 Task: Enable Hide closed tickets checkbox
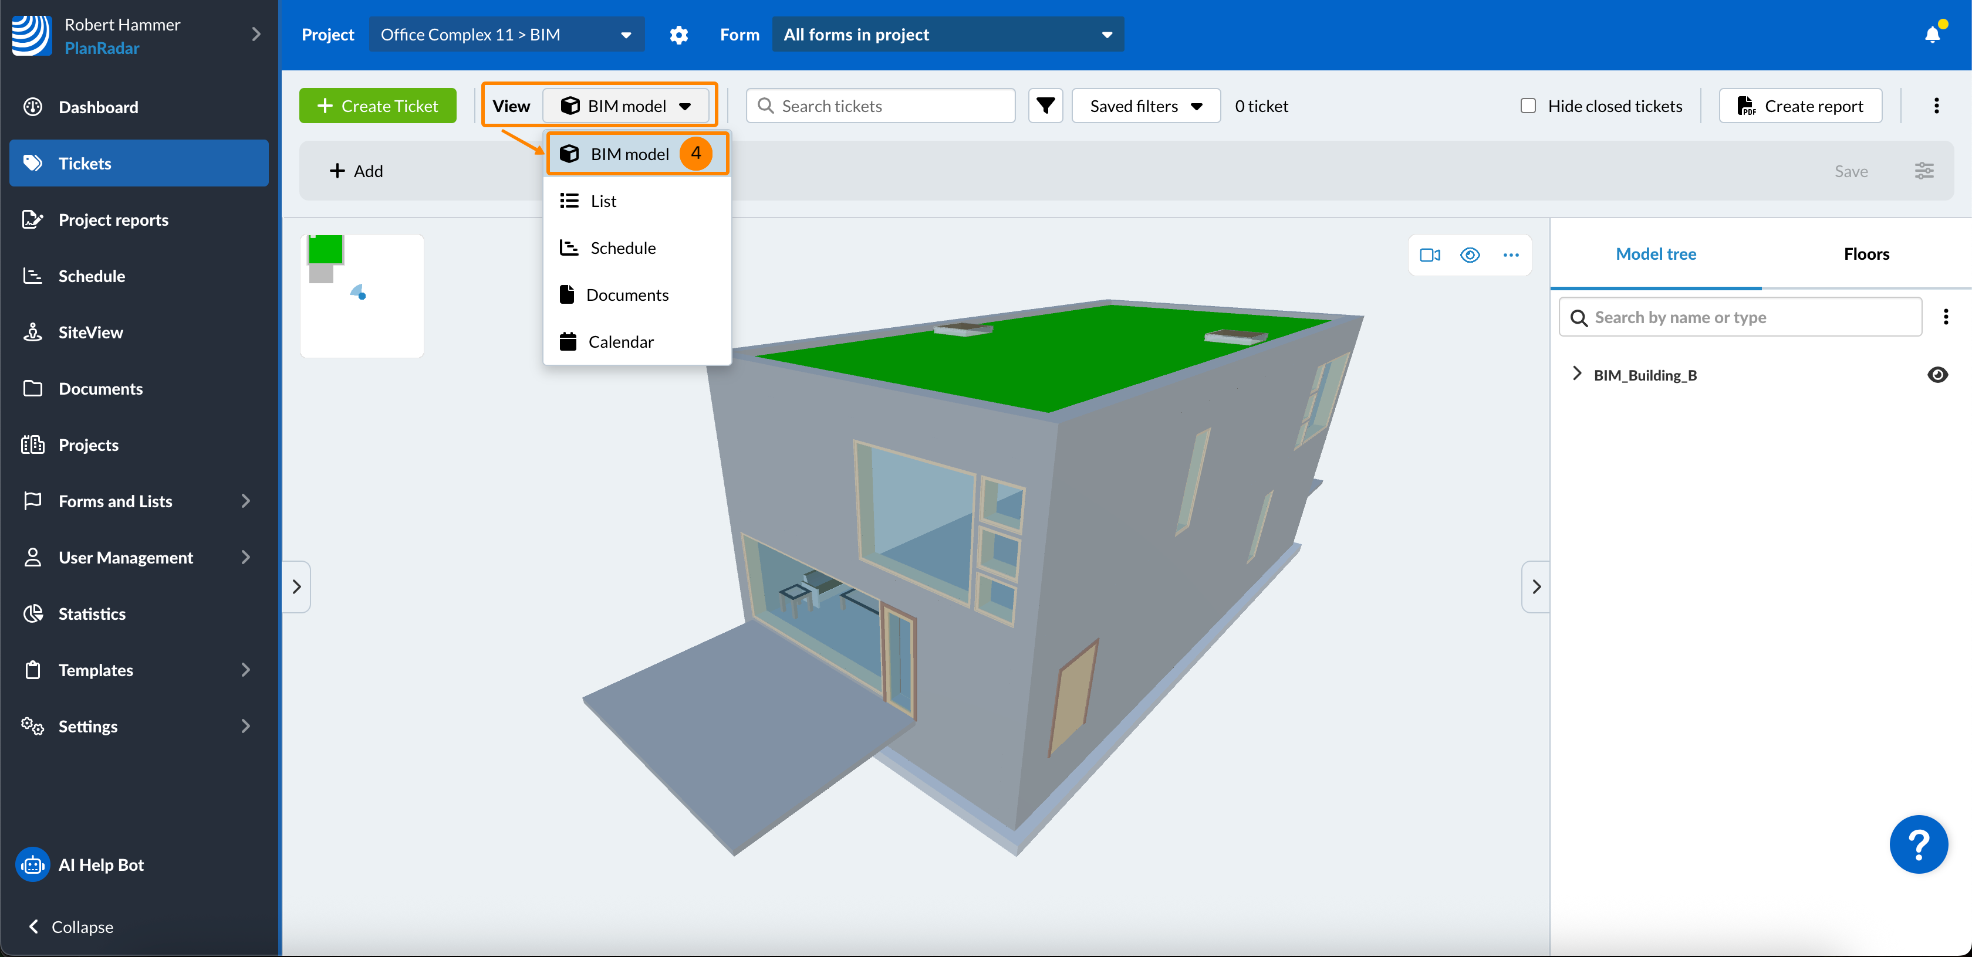pyautogui.click(x=1527, y=106)
